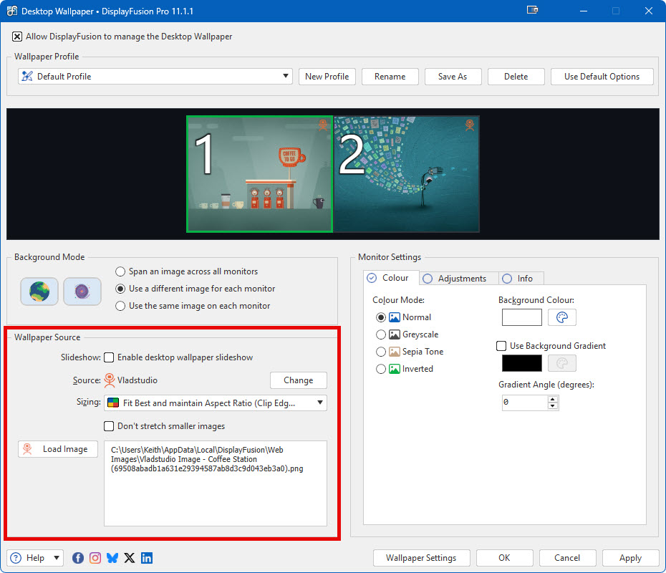Open the Info tab
This screenshot has height=573, width=666.
pos(518,279)
